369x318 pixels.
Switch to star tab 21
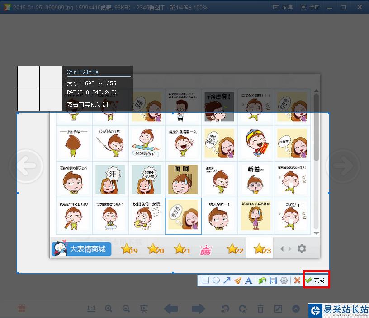click(182, 249)
